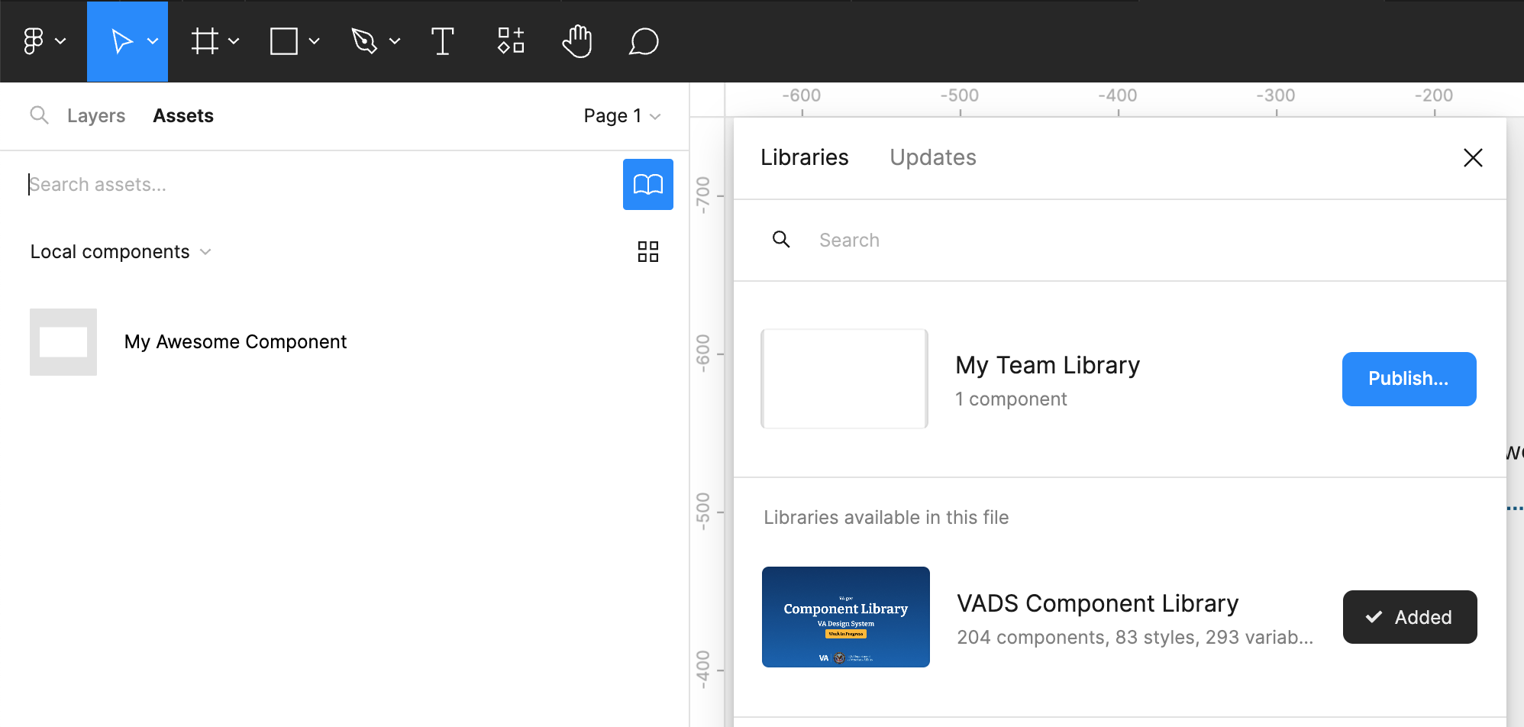
Task: Open the Page 1 selector
Action: pos(622,115)
